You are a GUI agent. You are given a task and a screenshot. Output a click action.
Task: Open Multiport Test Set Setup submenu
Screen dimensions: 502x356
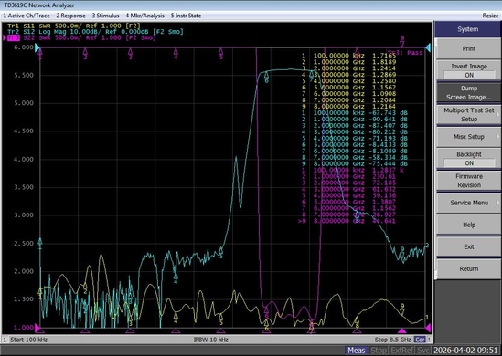[x=469, y=115]
